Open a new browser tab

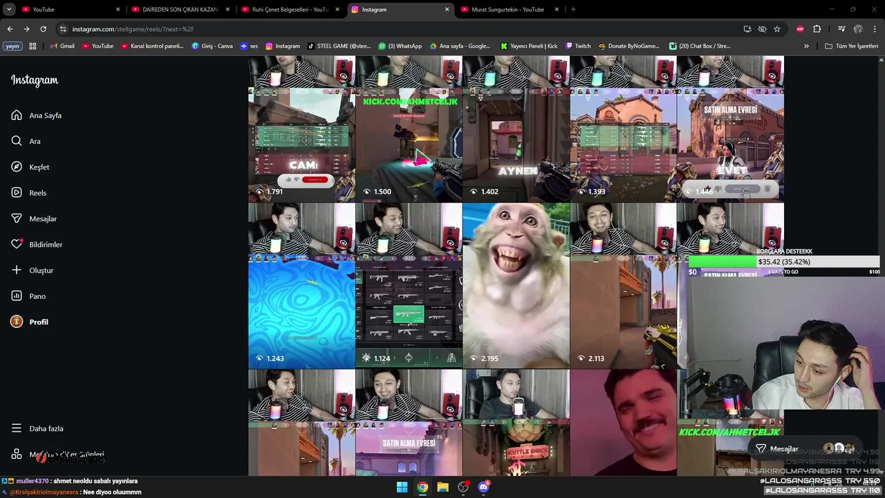tap(573, 10)
